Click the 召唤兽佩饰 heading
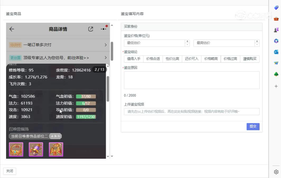This screenshot has width=281, height=178. coord(19,129)
